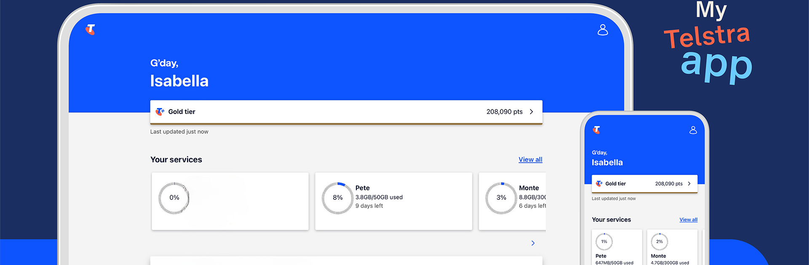Click the '3.8GB/50GB used' text on tablet

click(379, 197)
